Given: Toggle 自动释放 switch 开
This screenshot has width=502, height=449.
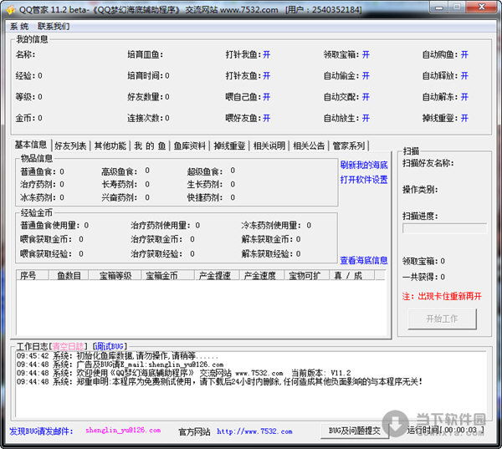Looking at the screenshot, I should click(464, 76).
